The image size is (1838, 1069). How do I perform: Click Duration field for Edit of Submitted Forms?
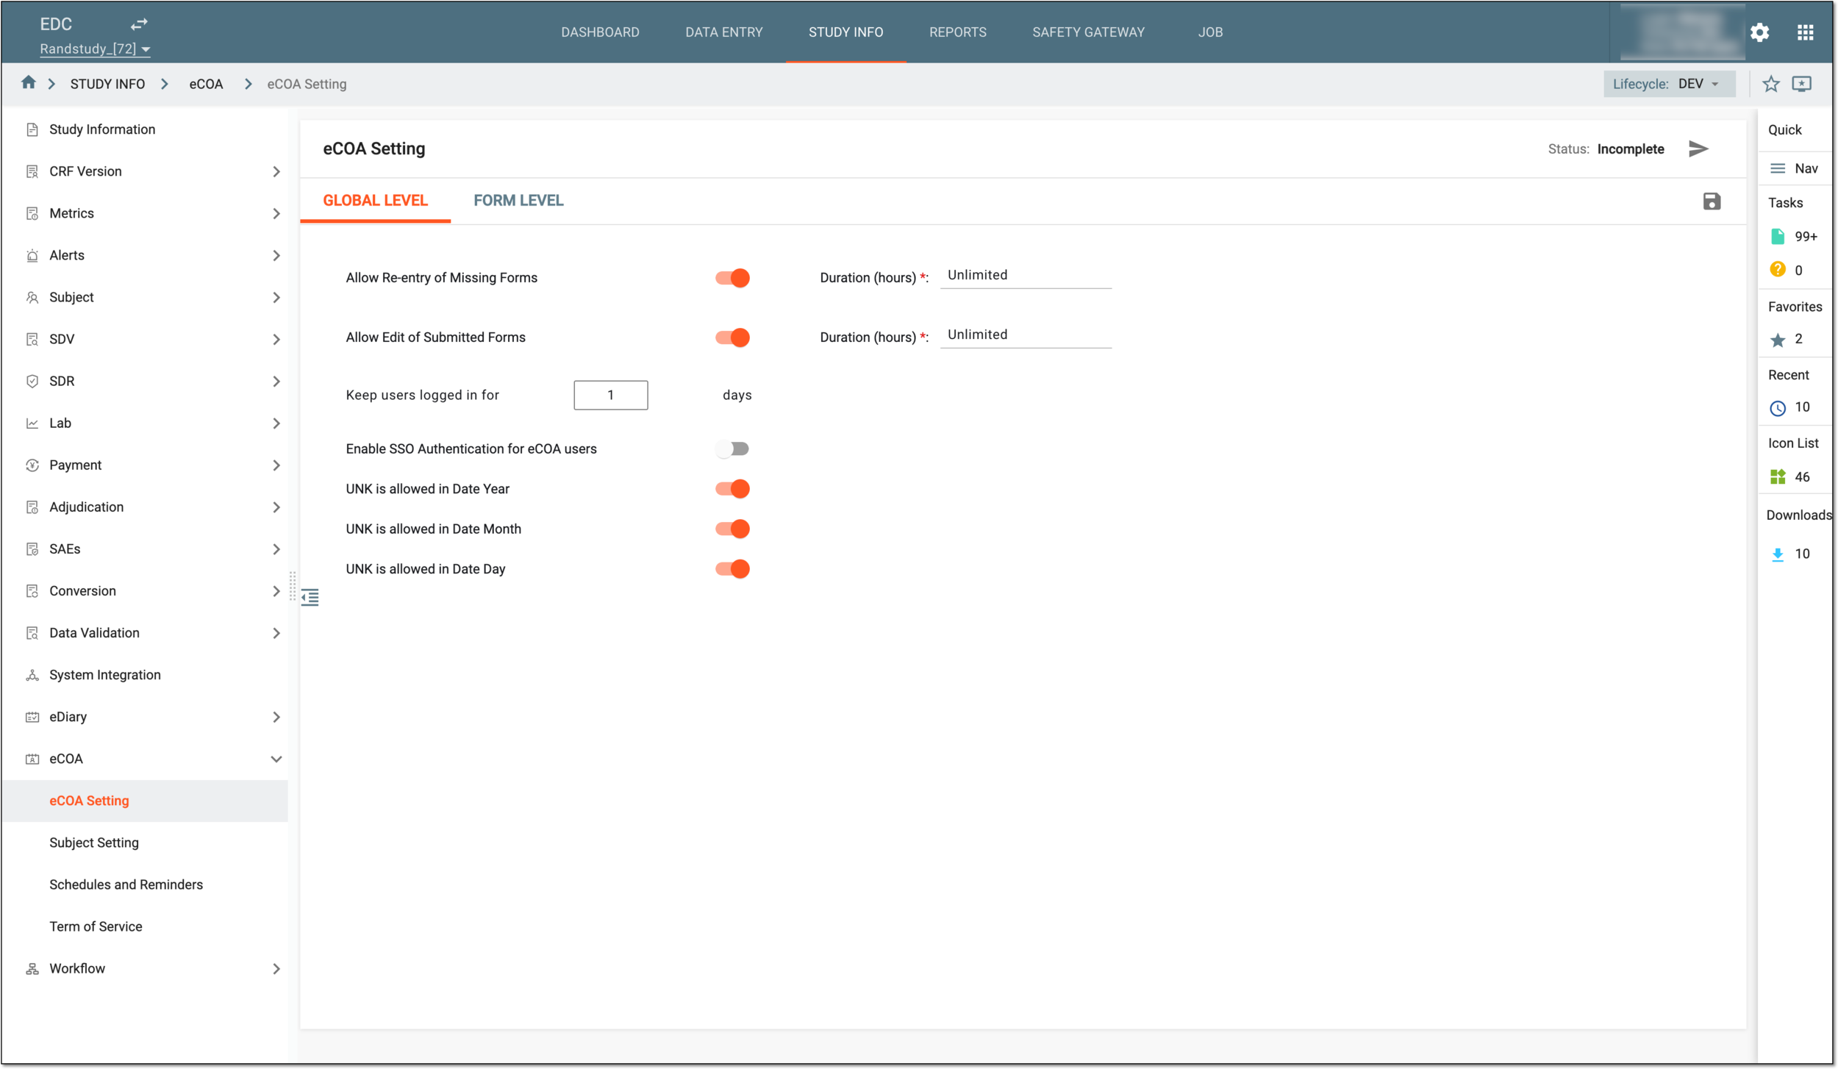[1026, 335]
